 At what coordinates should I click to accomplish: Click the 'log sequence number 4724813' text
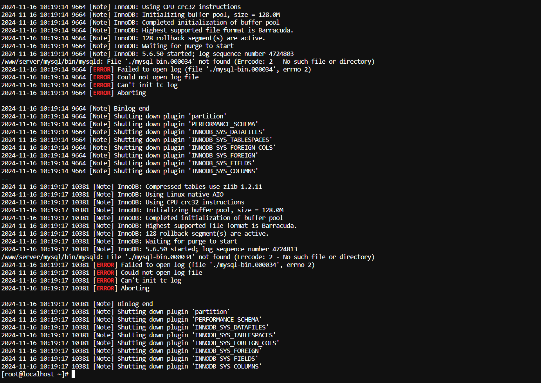tap(249, 249)
